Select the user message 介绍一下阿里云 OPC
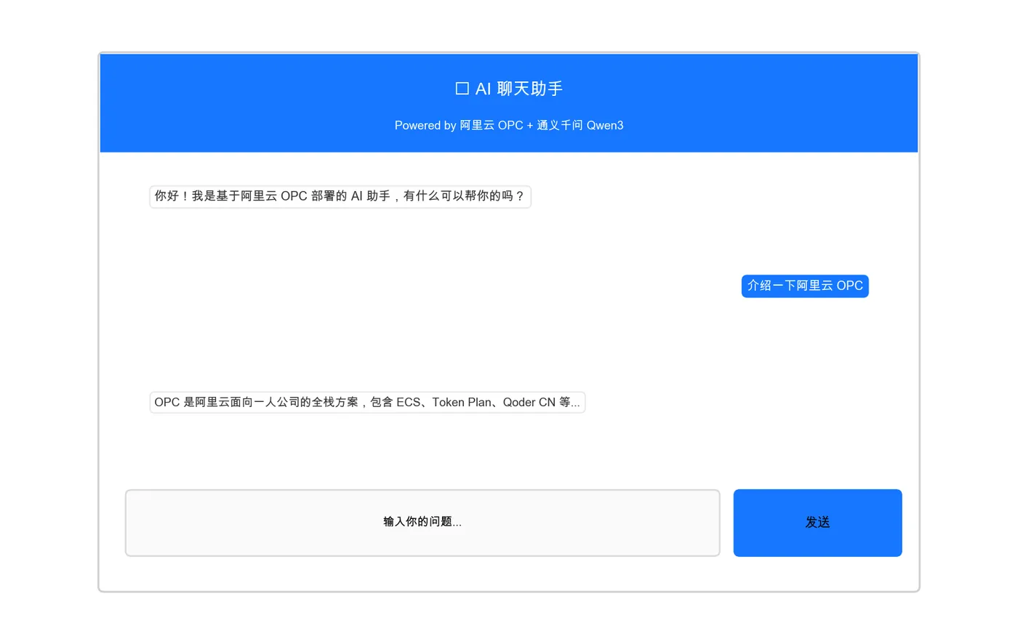Viewport: 1018px width, 644px height. 805,286
